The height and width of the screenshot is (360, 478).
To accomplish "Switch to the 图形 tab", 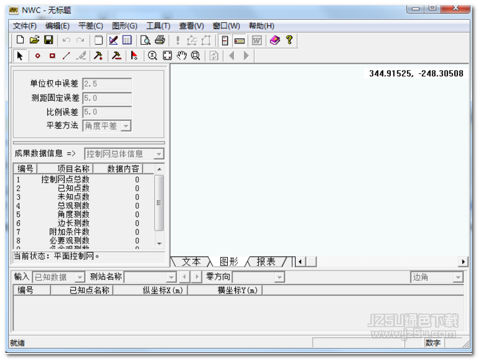I will 229,261.
